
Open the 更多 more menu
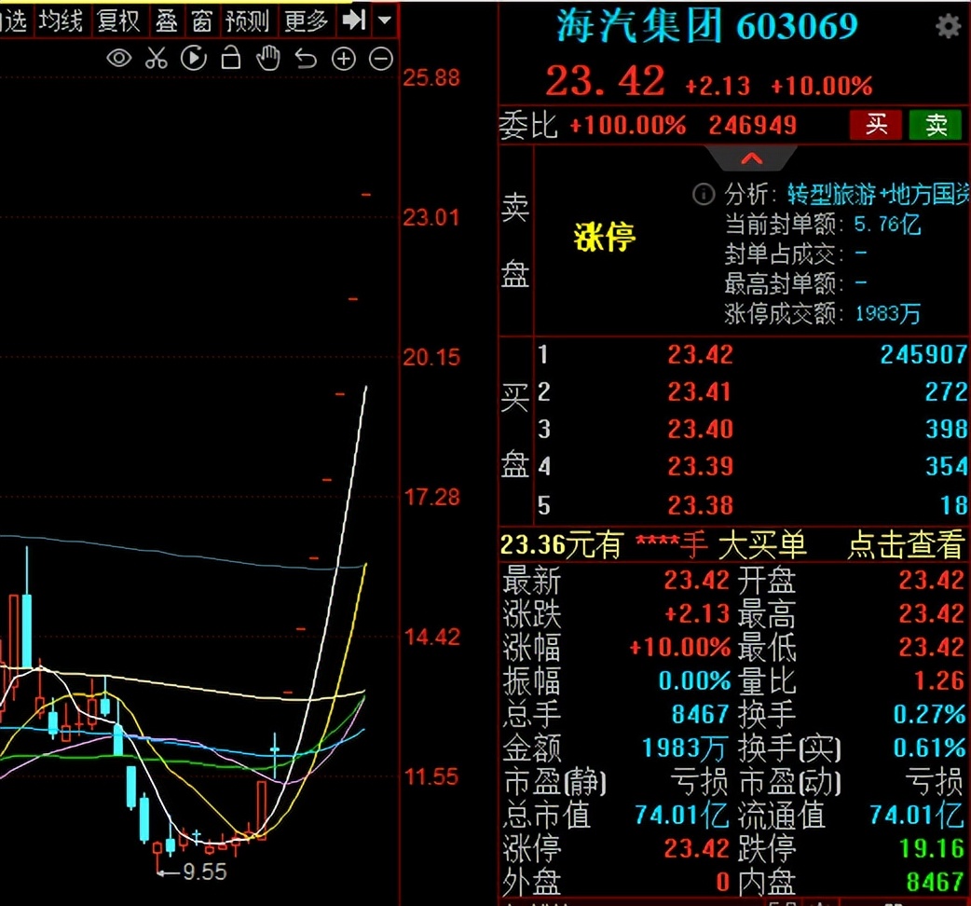306,21
